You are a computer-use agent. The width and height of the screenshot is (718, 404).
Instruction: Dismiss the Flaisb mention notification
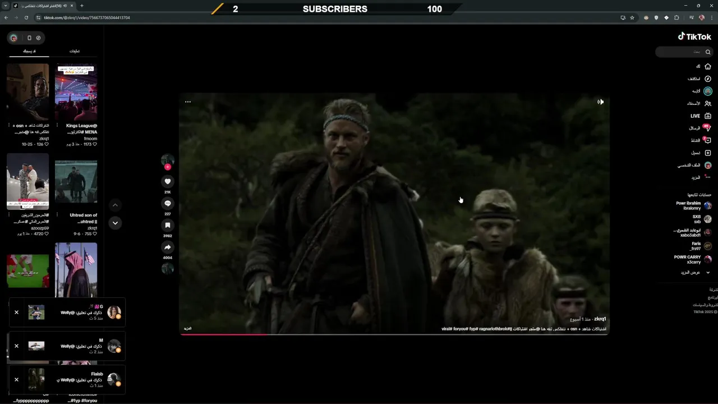pyautogui.click(x=16, y=379)
